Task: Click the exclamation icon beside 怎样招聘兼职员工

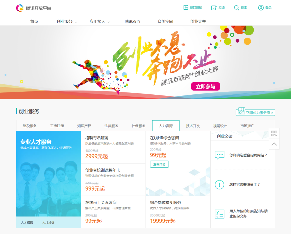Action: [x=220, y=185]
